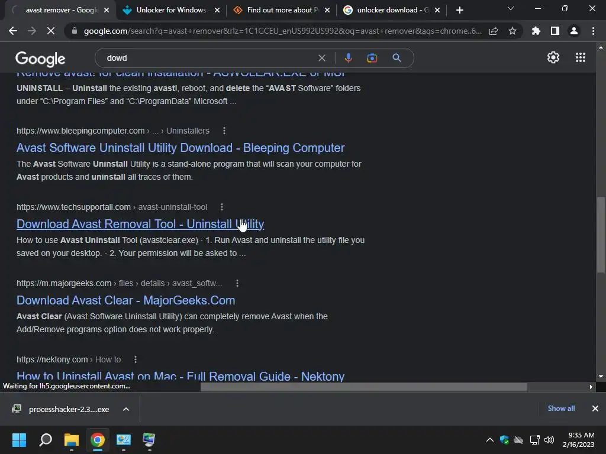This screenshot has width=606, height=454.
Task: Show hidden system tray icons
Action: click(489, 440)
